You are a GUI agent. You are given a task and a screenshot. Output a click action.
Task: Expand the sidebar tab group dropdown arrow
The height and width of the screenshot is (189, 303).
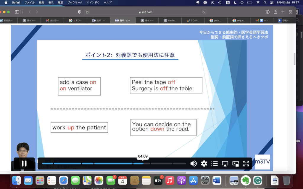click(22, 12)
